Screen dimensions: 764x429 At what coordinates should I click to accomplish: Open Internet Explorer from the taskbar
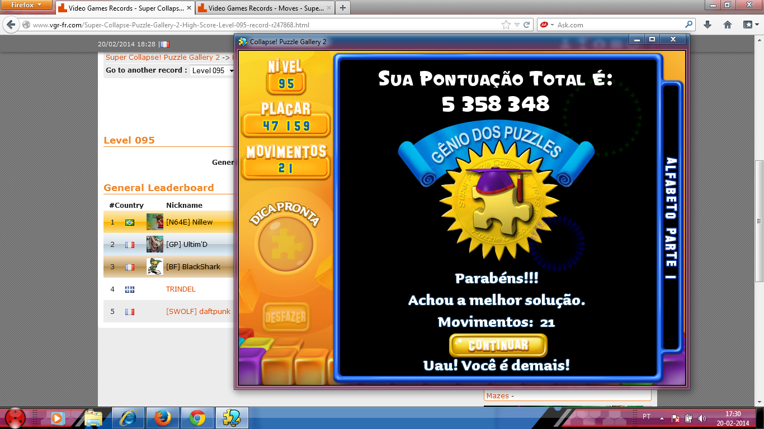click(128, 417)
